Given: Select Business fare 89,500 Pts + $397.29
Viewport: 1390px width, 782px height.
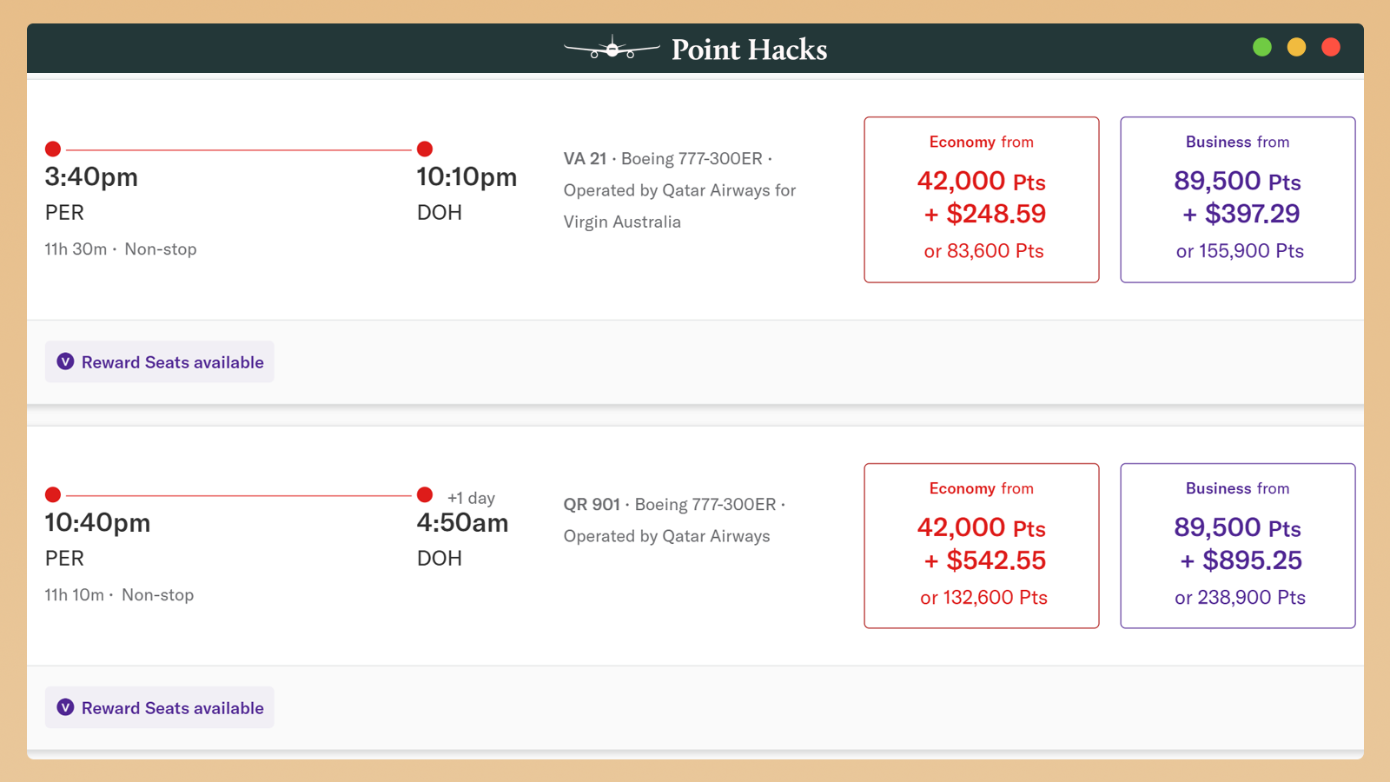Looking at the screenshot, I should point(1237,200).
